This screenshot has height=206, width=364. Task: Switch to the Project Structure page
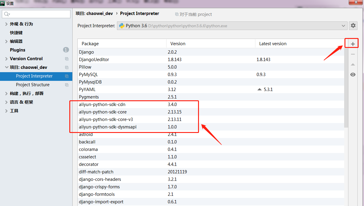[x=33, y=84]
